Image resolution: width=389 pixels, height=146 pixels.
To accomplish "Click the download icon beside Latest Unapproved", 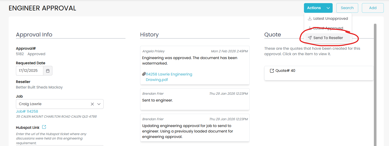I will 310,18.
